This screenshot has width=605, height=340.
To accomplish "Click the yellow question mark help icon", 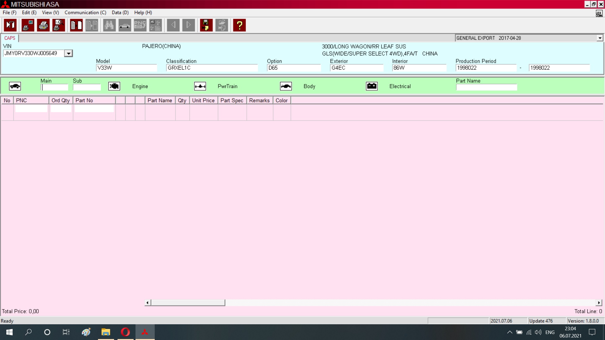I will coord(239,25).
